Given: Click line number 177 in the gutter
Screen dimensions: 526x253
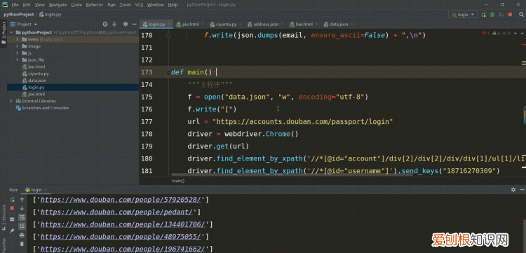Looking at the screenshot, I should point(147,122).
